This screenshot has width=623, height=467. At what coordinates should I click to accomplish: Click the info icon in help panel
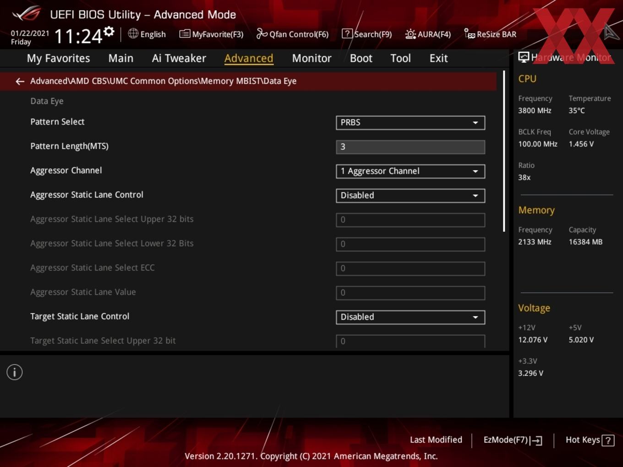point(15,372)
